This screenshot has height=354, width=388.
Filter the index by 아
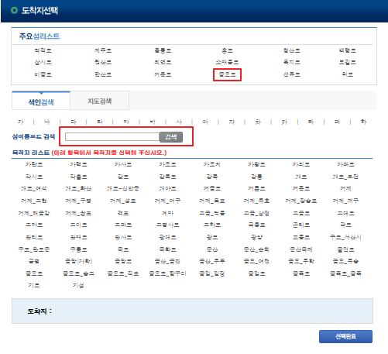205,122
